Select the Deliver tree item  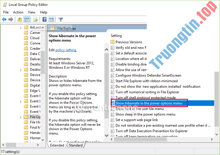point(35,59)
